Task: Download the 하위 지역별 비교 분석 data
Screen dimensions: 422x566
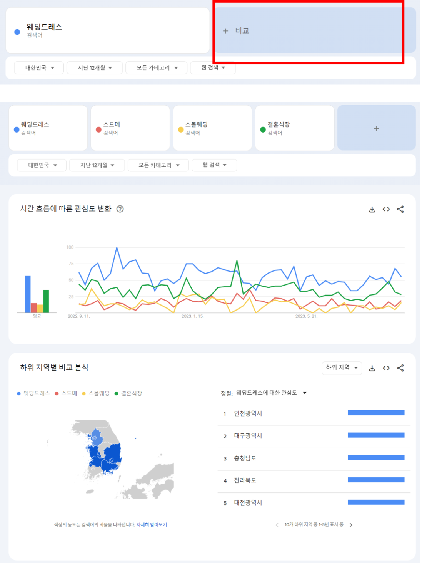Action: 372,368
